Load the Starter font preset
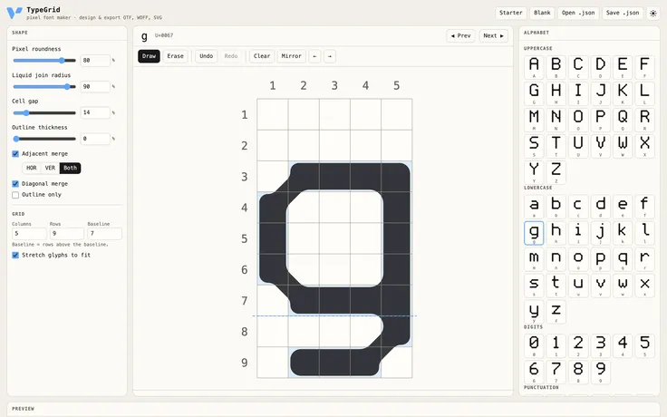The height and width of the screenshot is (417, 667). [511, 14]
